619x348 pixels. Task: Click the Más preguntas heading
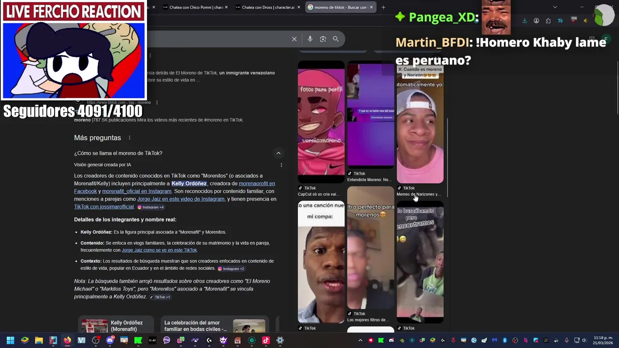pos(97,138)
